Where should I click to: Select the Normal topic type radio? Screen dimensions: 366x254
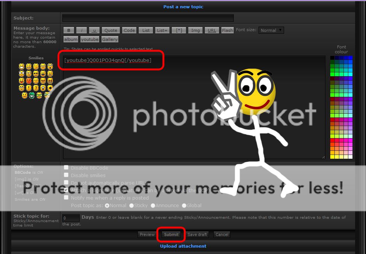pyautogui.click(x=107, y=206)
